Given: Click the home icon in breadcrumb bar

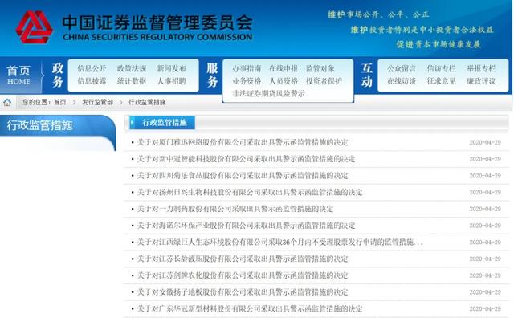Looking at the screenshot, I should tap(7, 103).
